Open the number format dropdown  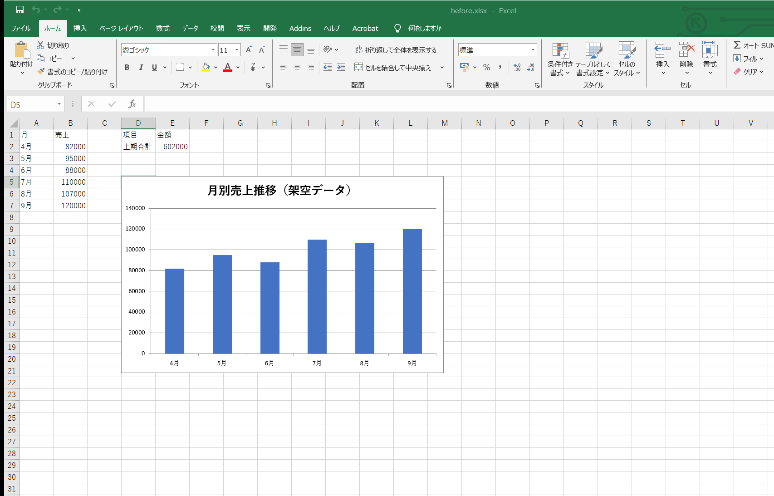(x=533, y=50)
